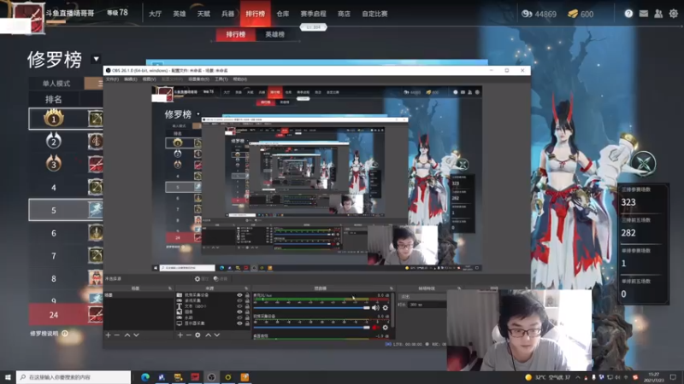Switch to 英雄 tab in game navigation

coord(180,14)
